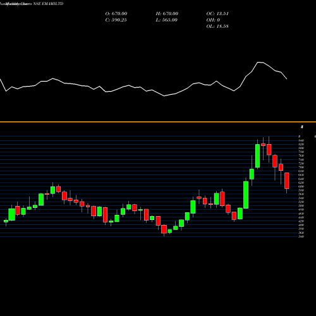Select the open value 'O: 670.00'
Screen dimensions: 316x316
pyautogui.click(x=116, y=14)
